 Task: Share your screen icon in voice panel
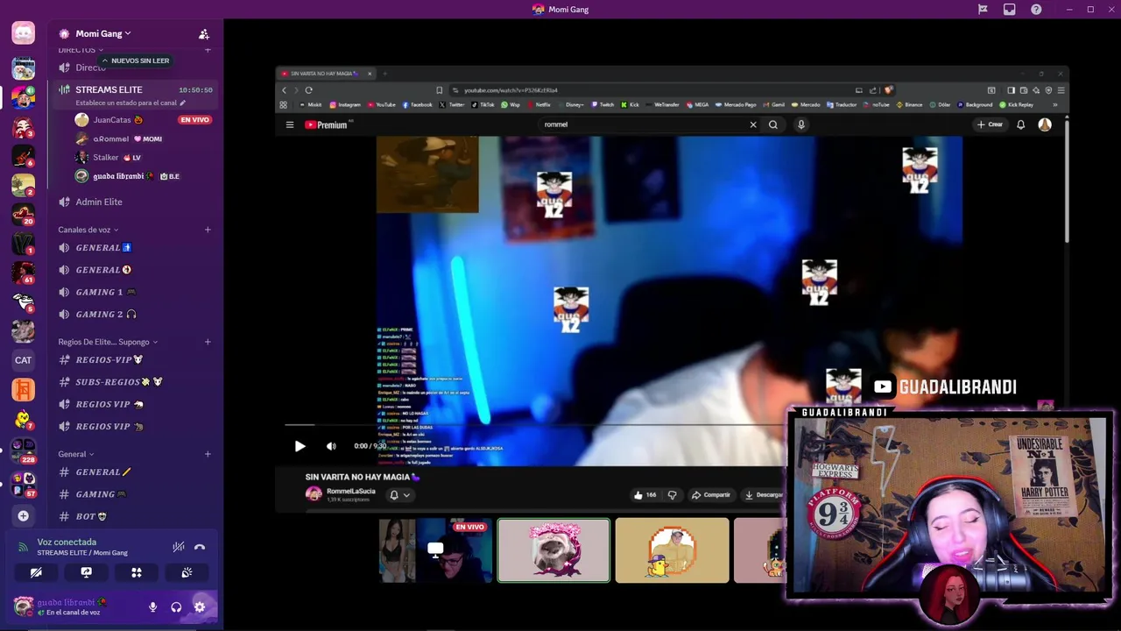click(x=86, y=572)
